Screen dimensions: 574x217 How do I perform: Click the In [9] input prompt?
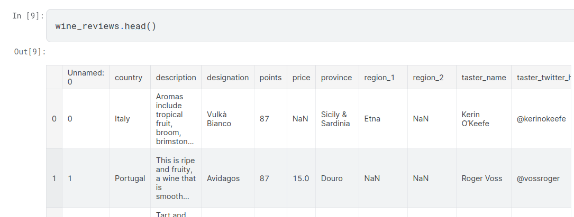[29, 16]
